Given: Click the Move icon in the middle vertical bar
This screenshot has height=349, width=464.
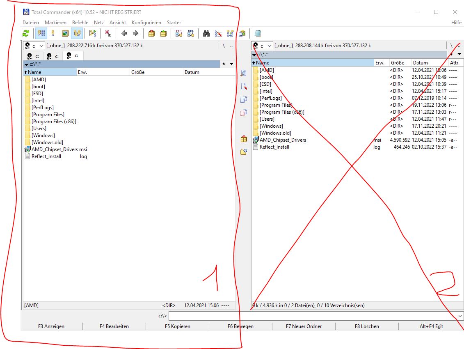Looking at the screenshot, I should pyautogui.click(x=244, y=113).
